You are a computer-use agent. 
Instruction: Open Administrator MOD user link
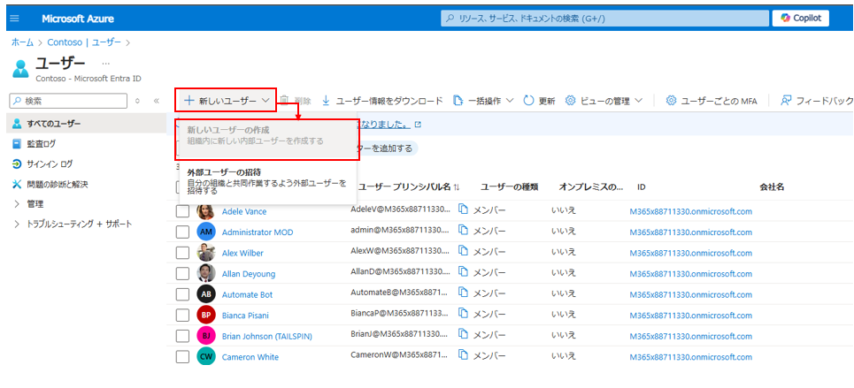click(258, 232)
